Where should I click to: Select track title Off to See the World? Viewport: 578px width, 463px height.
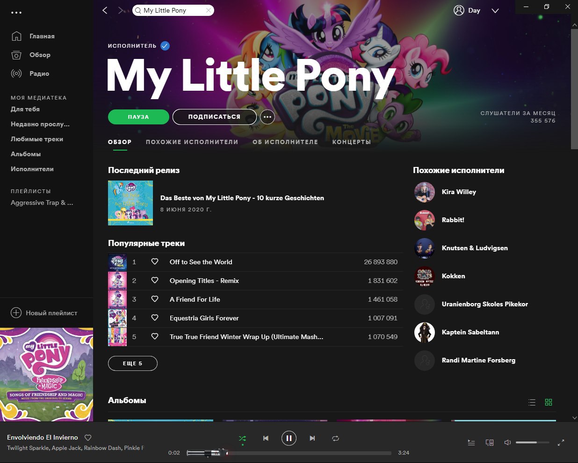(201, 262)
